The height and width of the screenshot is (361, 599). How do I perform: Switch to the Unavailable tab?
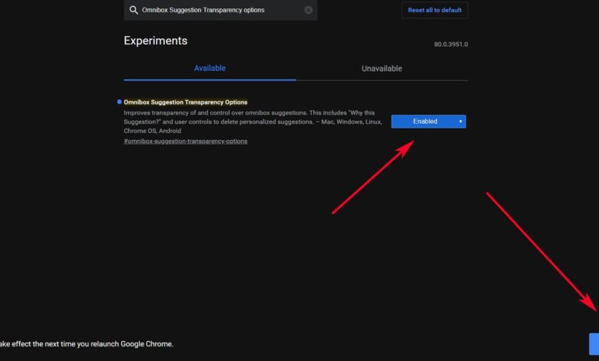tap(382, 68)
